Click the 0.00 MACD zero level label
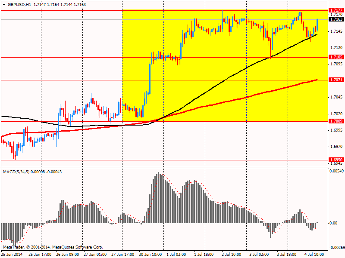 334,223
